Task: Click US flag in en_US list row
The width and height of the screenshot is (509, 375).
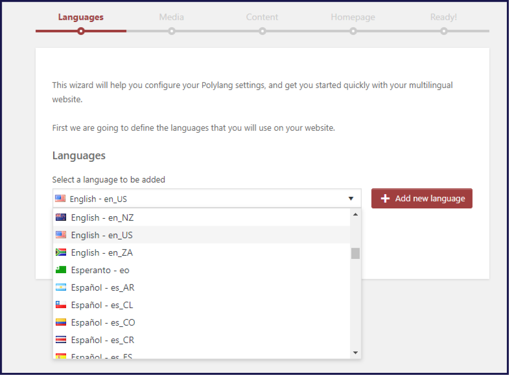Action: click(60, 235)
